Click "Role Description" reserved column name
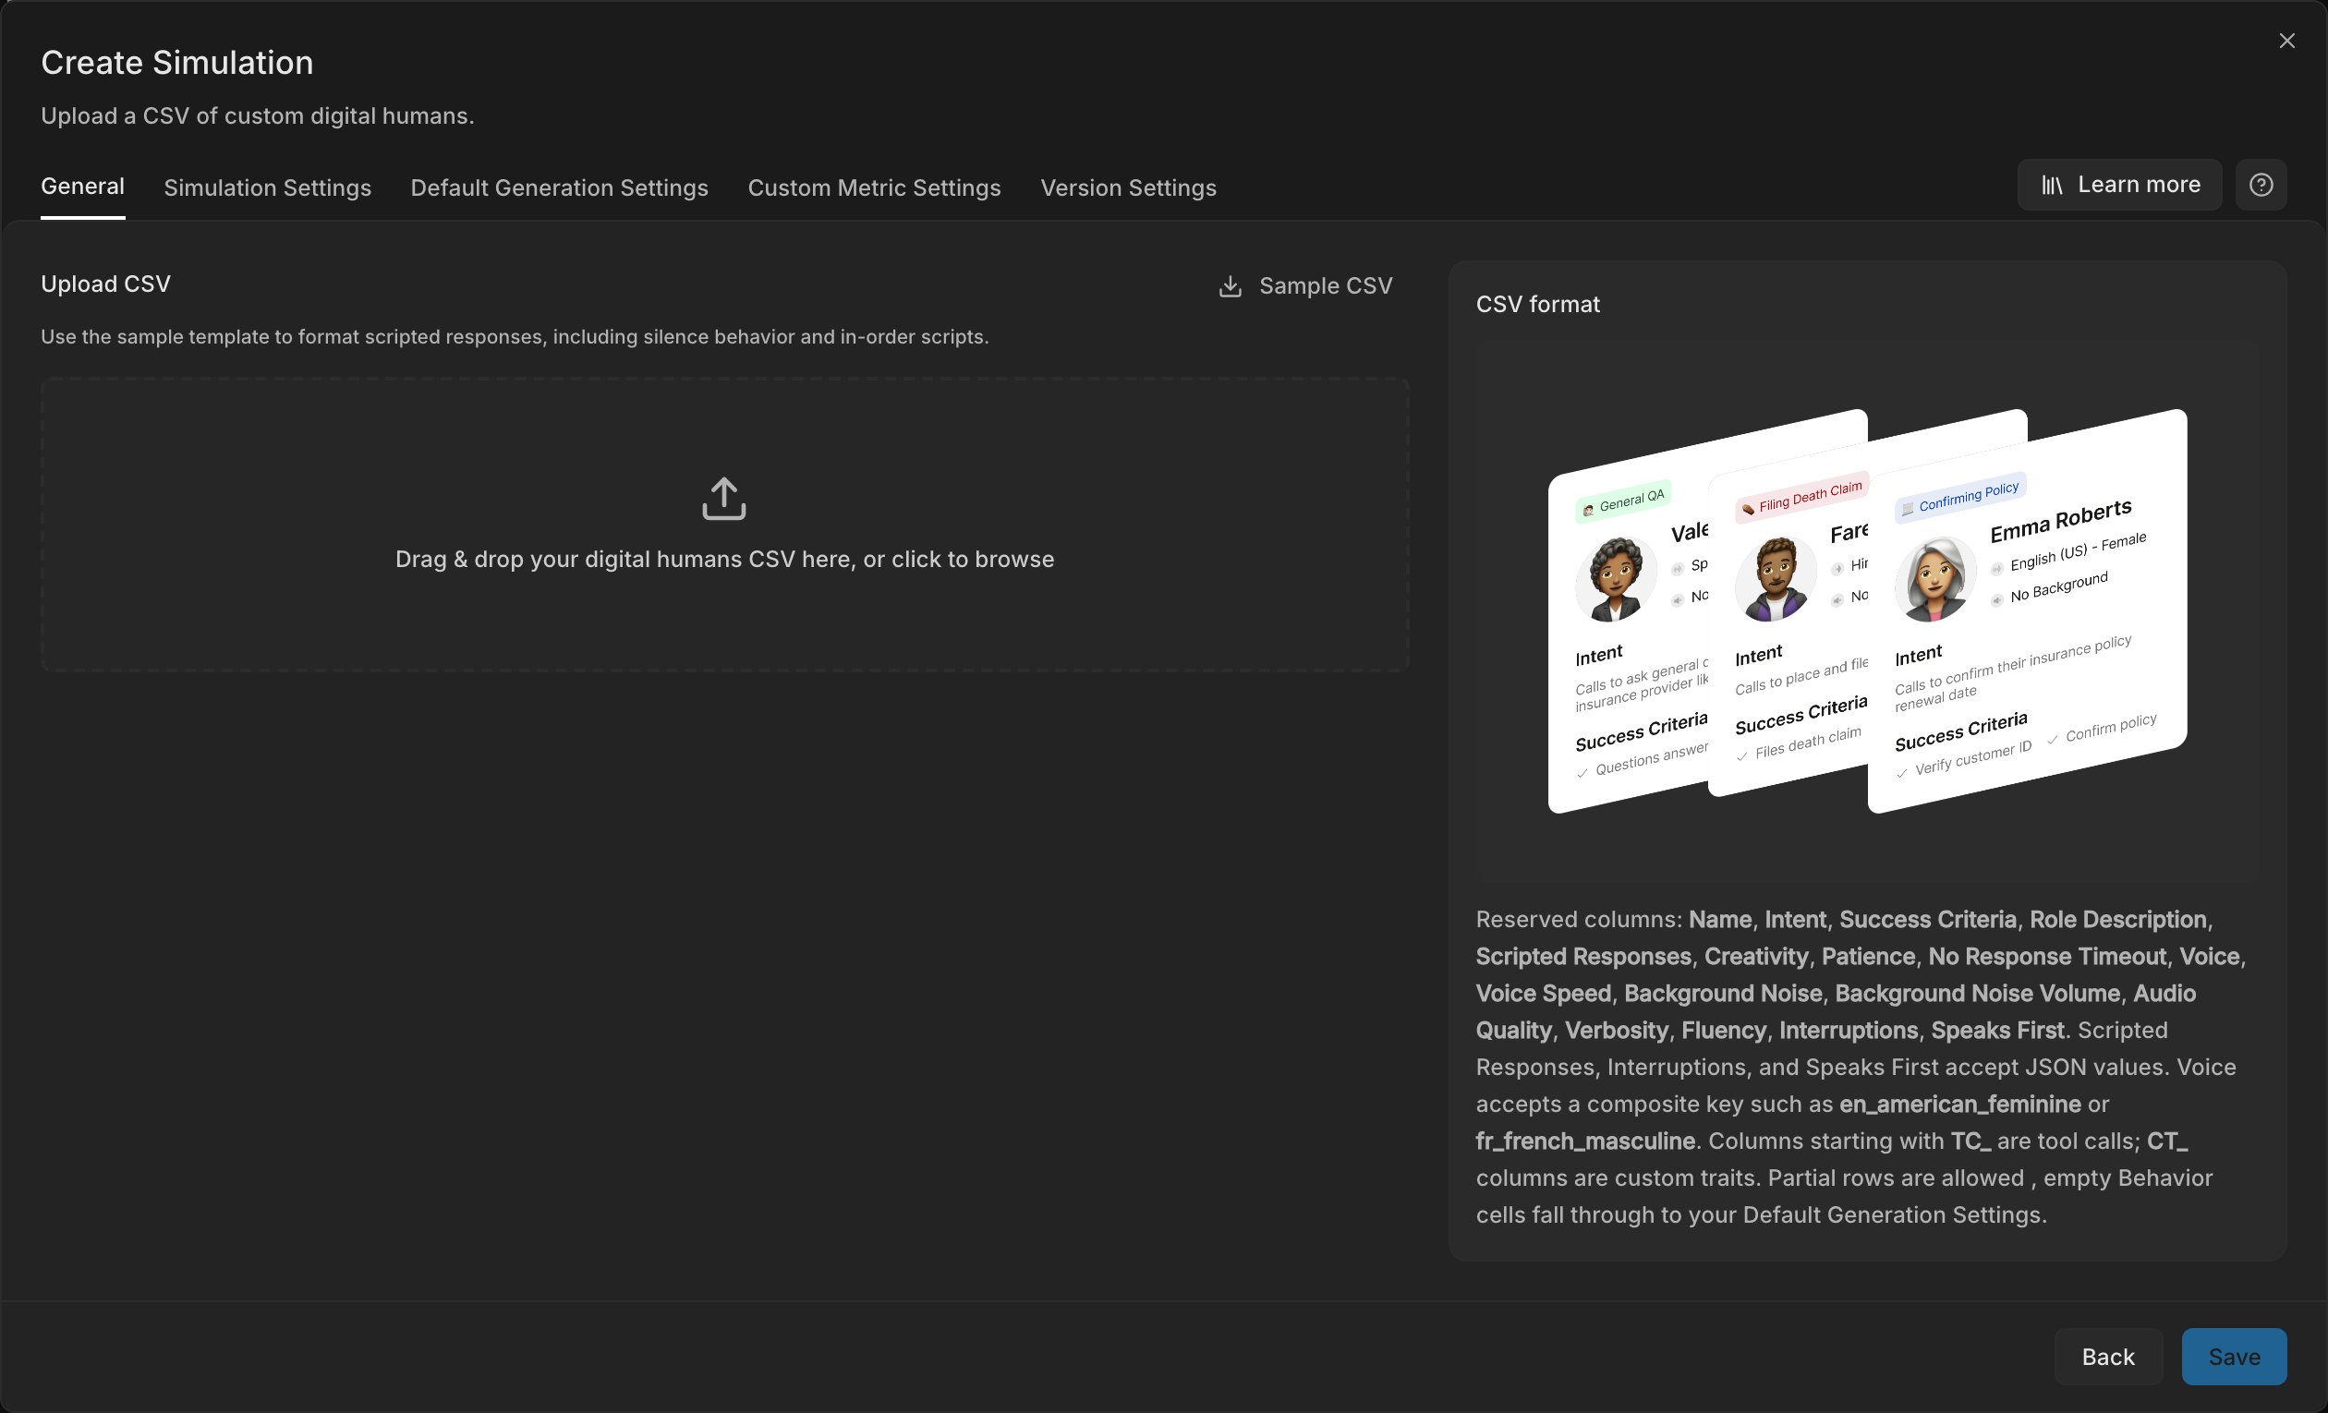 (2117, 920)
